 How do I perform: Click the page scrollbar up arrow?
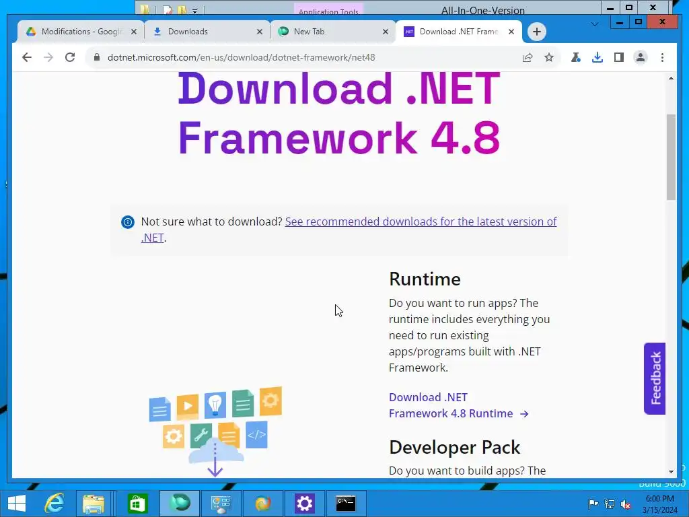[671, 78]
